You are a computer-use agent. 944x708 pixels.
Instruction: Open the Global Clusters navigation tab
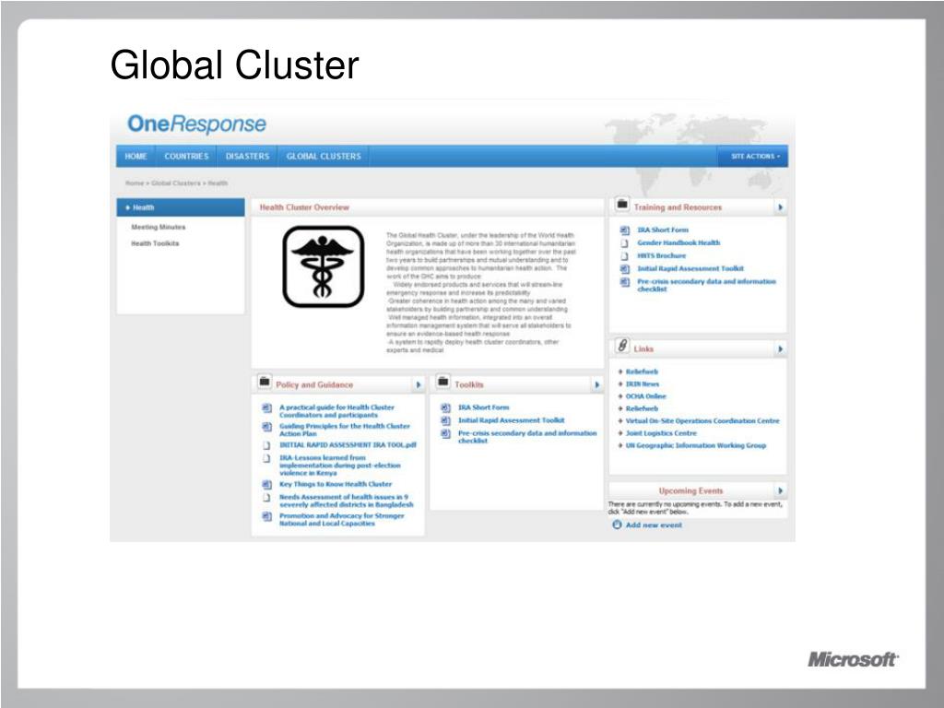(324, 156)
